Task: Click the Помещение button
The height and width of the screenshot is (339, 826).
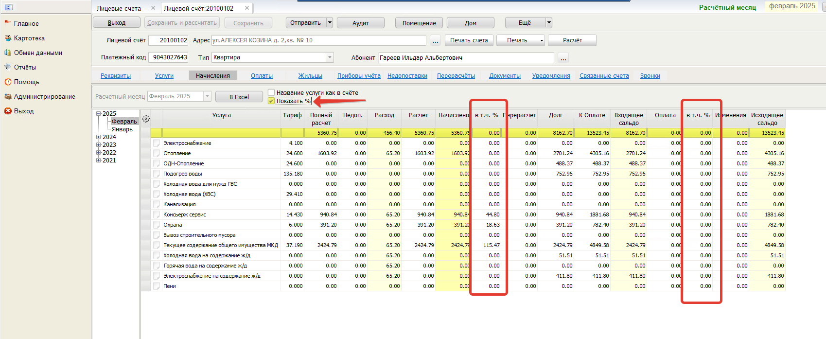Action: tap(419, 23)
